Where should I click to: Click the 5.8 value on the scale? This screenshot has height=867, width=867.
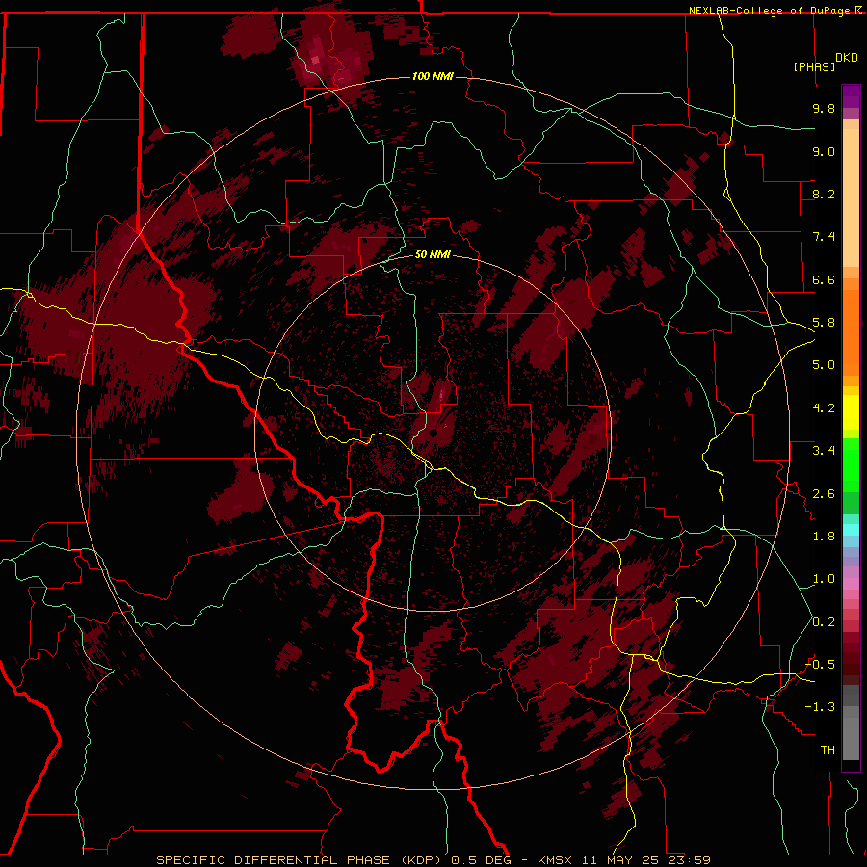tap(824, 323)
